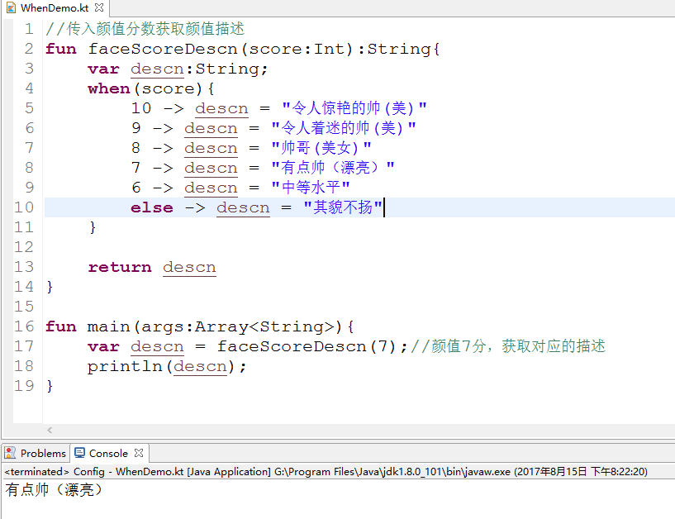Screen dimensions: 675x519
Task: Click the Kotlin file icon on WhenDemo.kt tab
Action: [11, 7]
